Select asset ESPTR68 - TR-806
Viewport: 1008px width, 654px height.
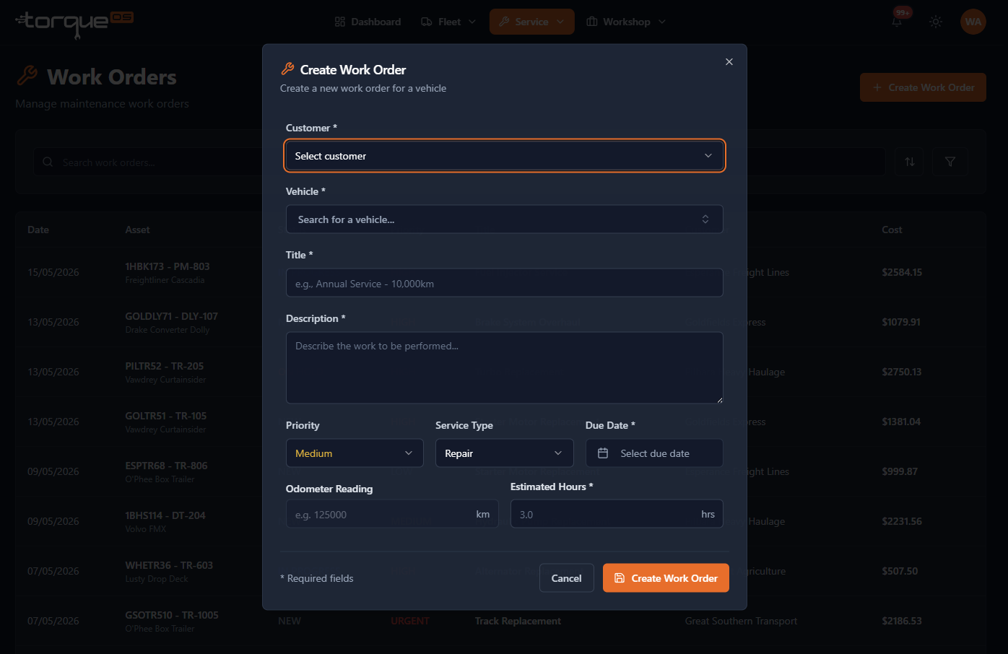[166, 466]
